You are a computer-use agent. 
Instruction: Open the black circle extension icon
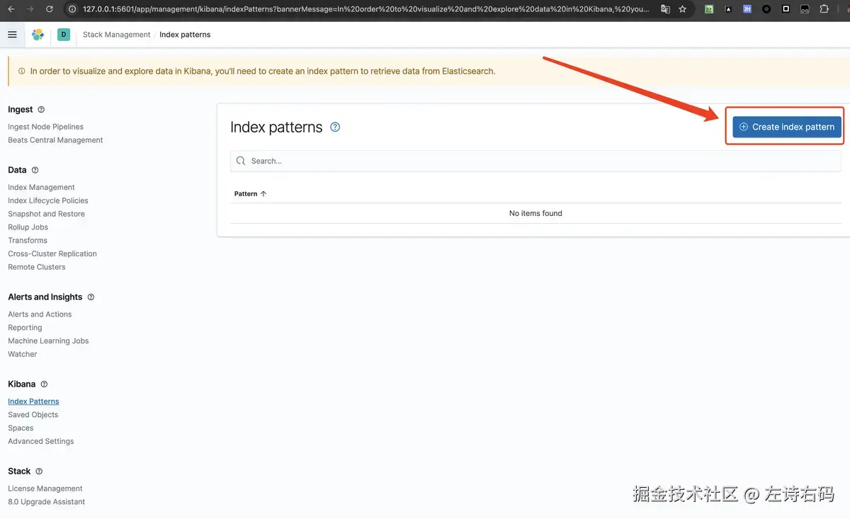(766, 9)
